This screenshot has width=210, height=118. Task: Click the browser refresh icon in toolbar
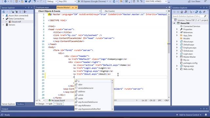click(114, 1)
